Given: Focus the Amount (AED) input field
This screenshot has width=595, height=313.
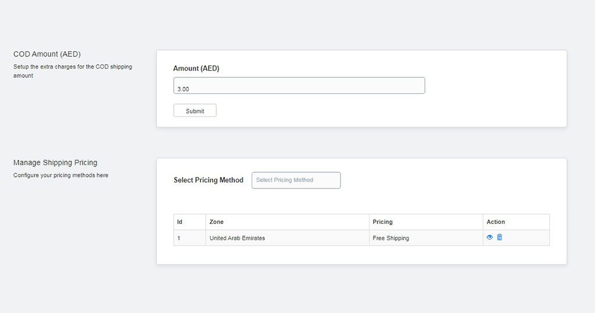Looking at the screenshot, I should (299, 86).
